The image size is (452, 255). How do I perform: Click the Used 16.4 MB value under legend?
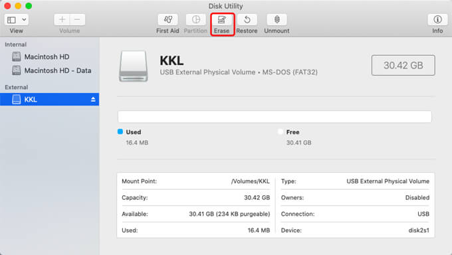(x=137, y=143)
